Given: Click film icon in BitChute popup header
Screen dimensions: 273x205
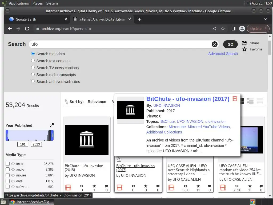Looking at the screenshot, I should click(x=235, y=98).
